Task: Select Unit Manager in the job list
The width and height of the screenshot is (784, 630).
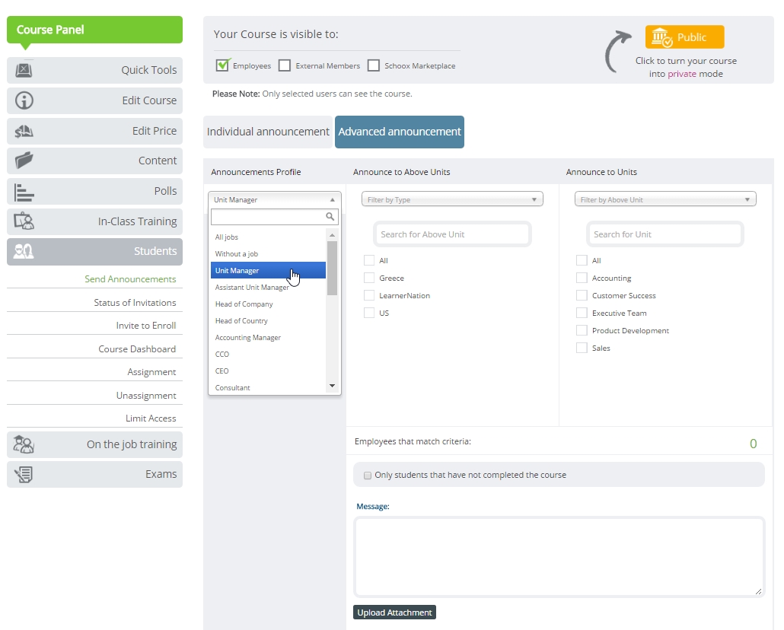Action: [268, 271]
